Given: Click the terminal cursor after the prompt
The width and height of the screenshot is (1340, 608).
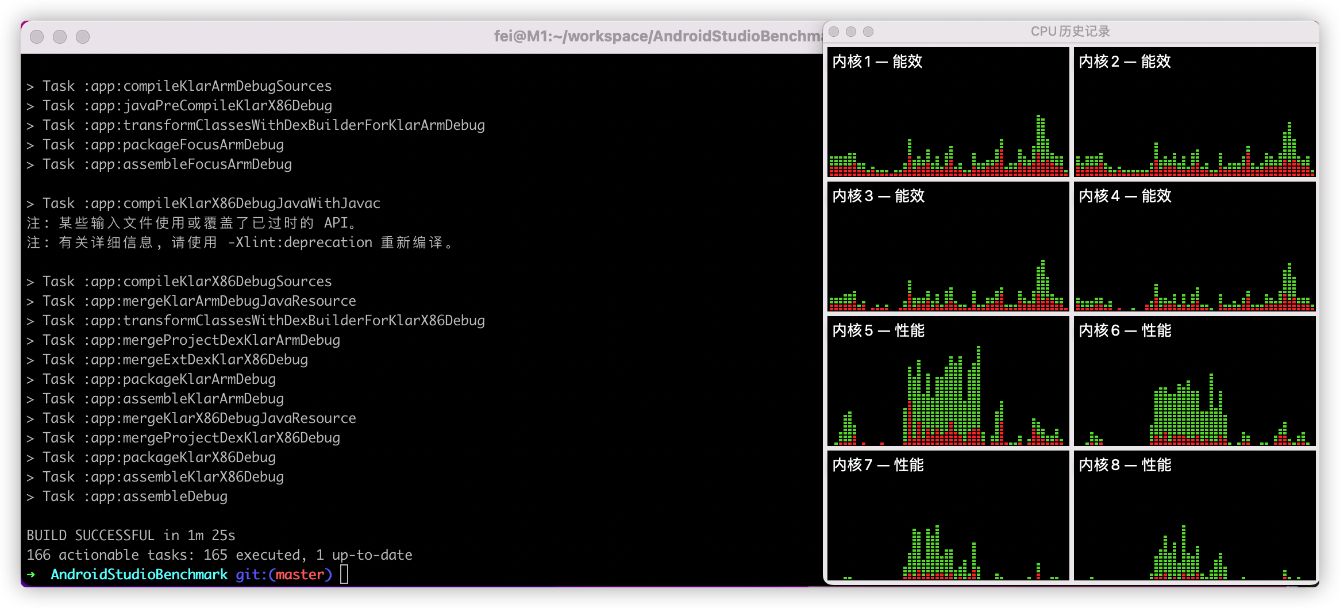Looking at the screenshot, I should click(344, 574).
